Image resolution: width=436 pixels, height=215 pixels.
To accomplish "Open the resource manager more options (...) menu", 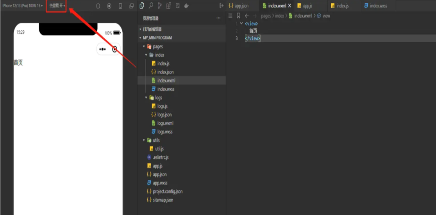I will click(218, 18).
